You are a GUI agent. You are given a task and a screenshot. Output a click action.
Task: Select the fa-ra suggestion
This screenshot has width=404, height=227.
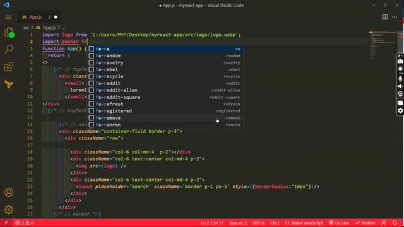coord(165,49)
